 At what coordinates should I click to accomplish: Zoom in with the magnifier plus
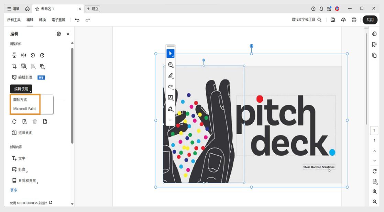click(374, 192)
